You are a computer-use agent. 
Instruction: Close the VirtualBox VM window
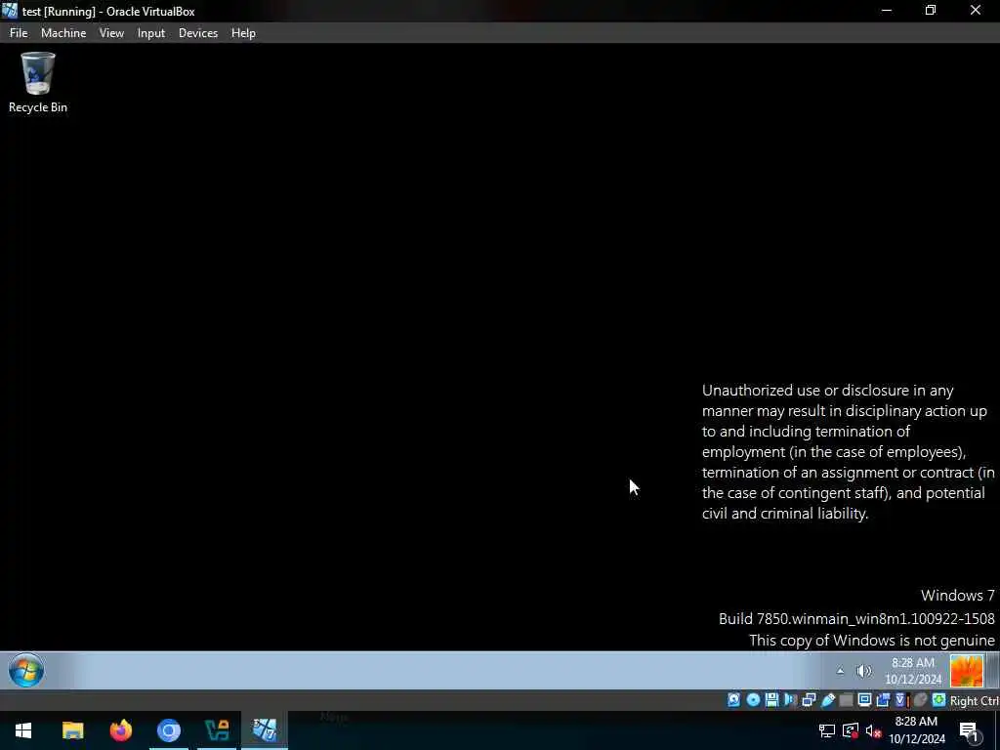tap(976, 10)
